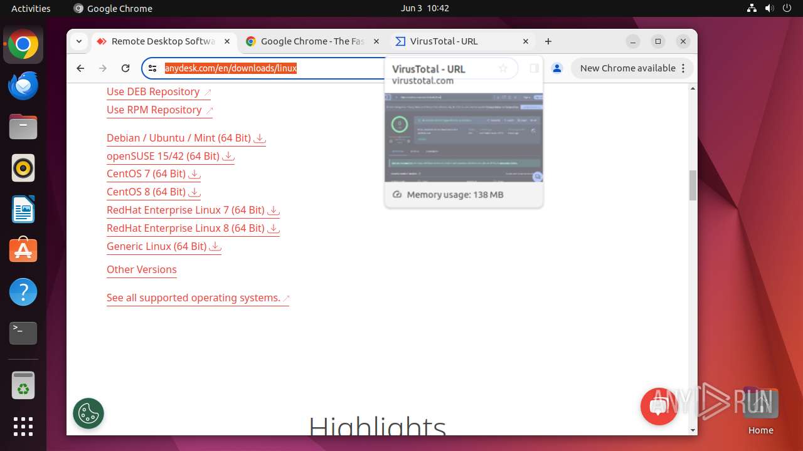The width and height of the screenshot is (803, 451).
Task: Open the power icon in top bar
Action: [787, 8]
